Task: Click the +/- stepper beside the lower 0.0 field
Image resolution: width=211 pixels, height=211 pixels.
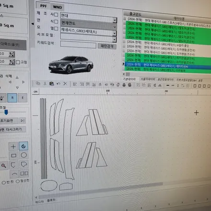Action: point(12,62)
